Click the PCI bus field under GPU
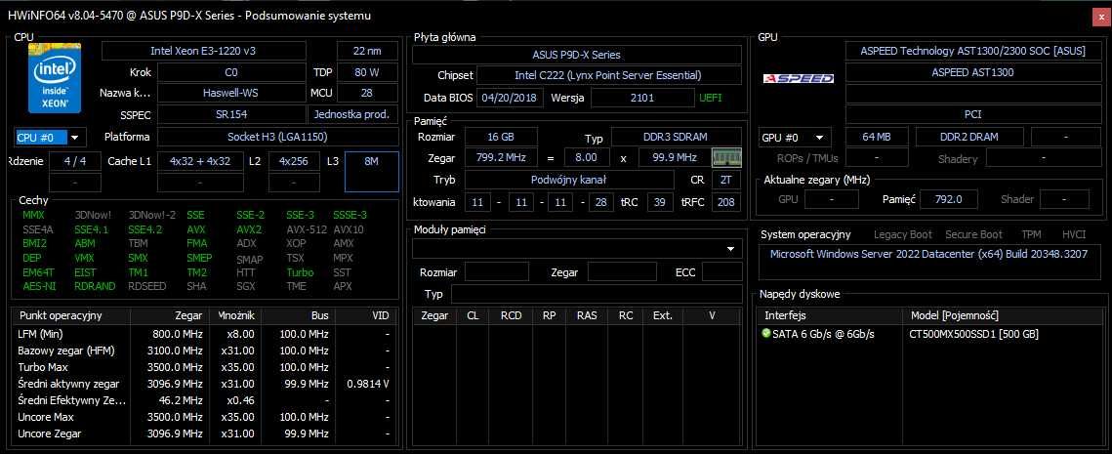 tap(972, 113)
